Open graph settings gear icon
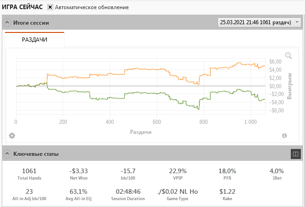The height and width of the screenshot is (207, 305). pyautogui.click(x=12, y=135)
